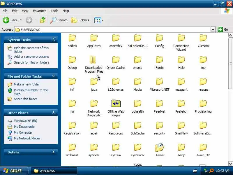Select the Offline Web Pages folder icon
The width and height of the screenshot is (233, 175).
point(116,103)
